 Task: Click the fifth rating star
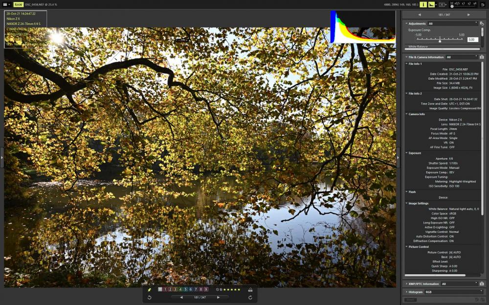point(239,289)
